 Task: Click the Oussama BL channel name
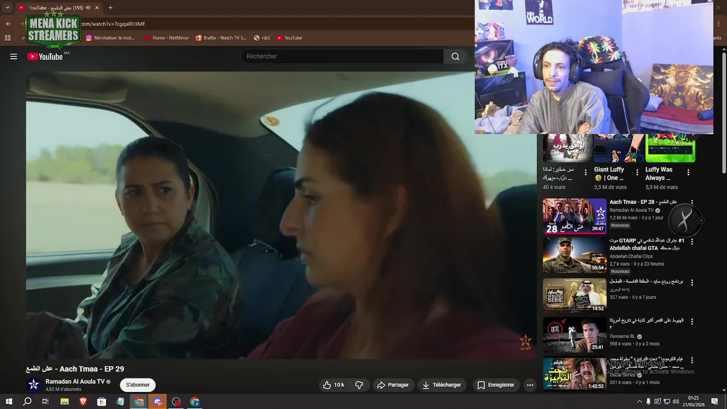[622, 336]
